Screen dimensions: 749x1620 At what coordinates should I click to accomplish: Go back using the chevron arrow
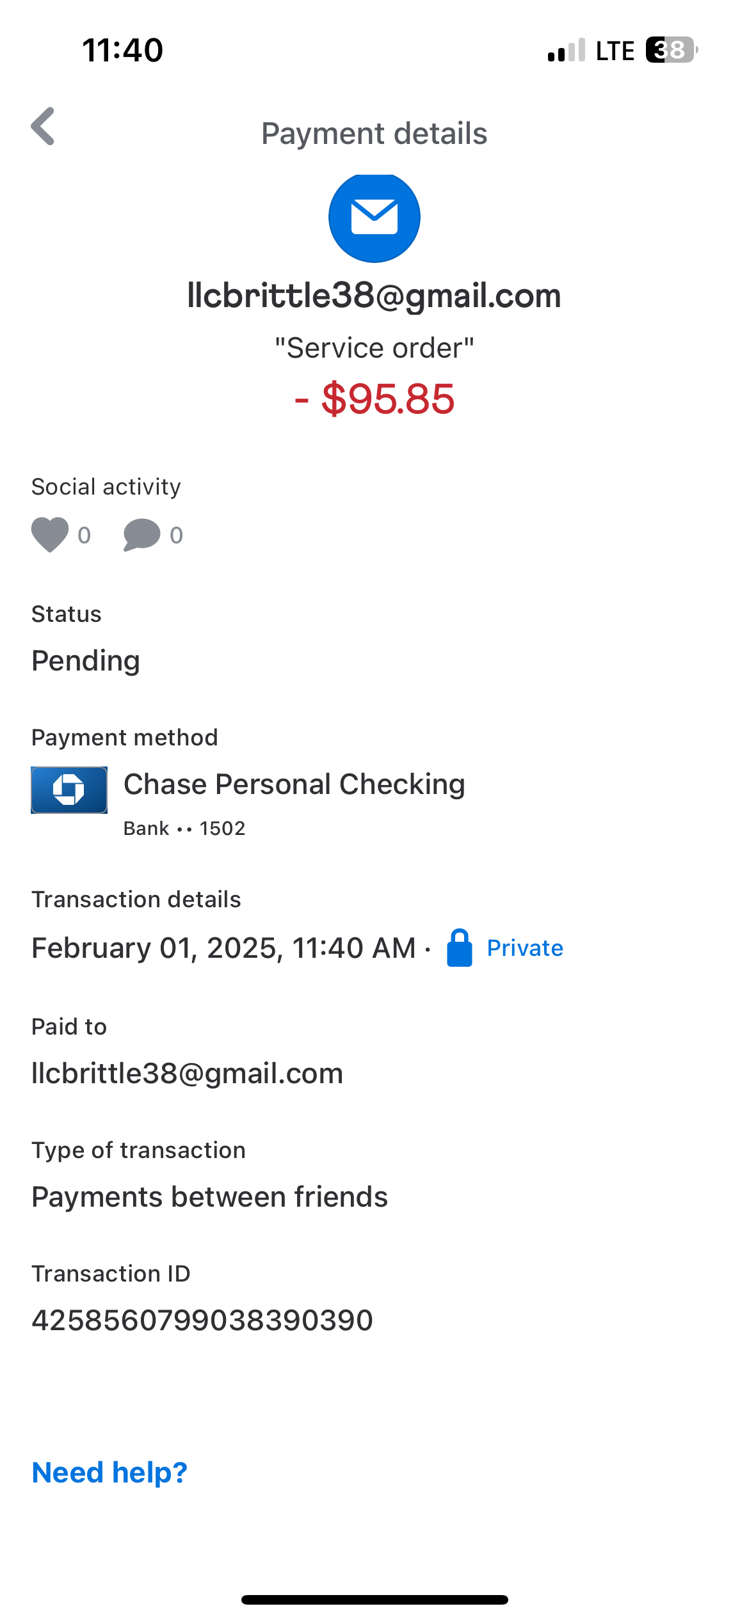pos(44,127)
